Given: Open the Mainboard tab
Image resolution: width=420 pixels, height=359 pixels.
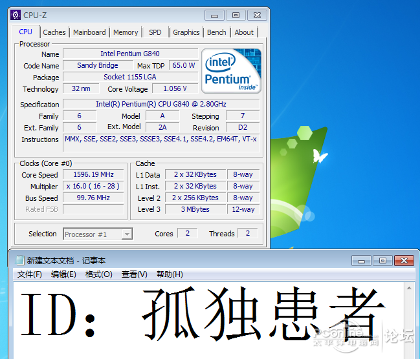Looking at the screenshot, I should coord(89,32).
